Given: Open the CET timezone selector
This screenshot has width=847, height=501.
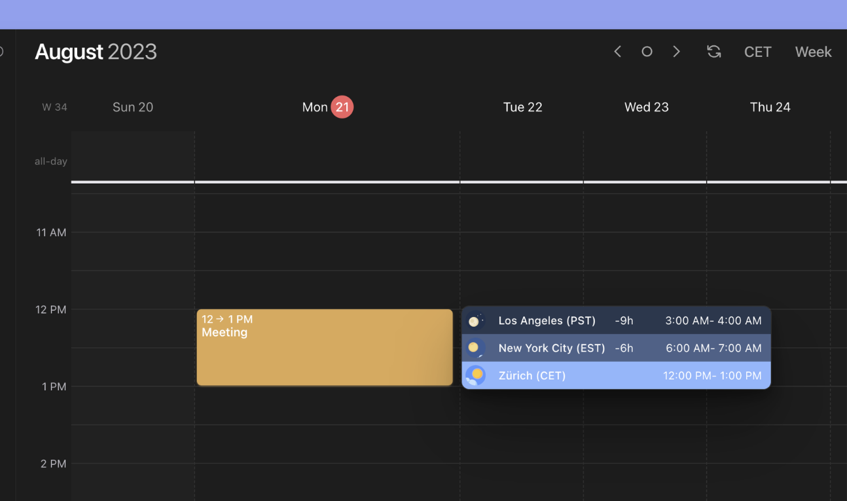Looking at the screenshot, I should click(757, 52).
